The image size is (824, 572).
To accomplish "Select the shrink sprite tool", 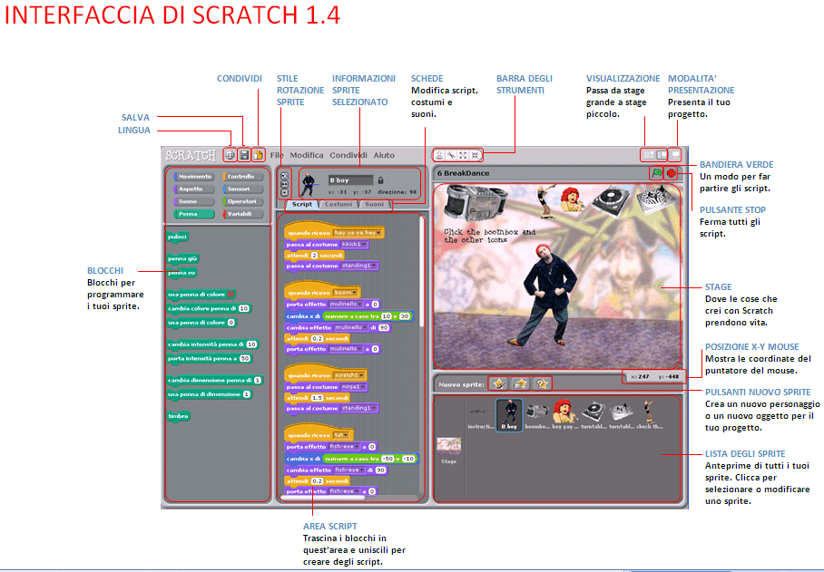I will pyautogui.click(x=475, y=155).
